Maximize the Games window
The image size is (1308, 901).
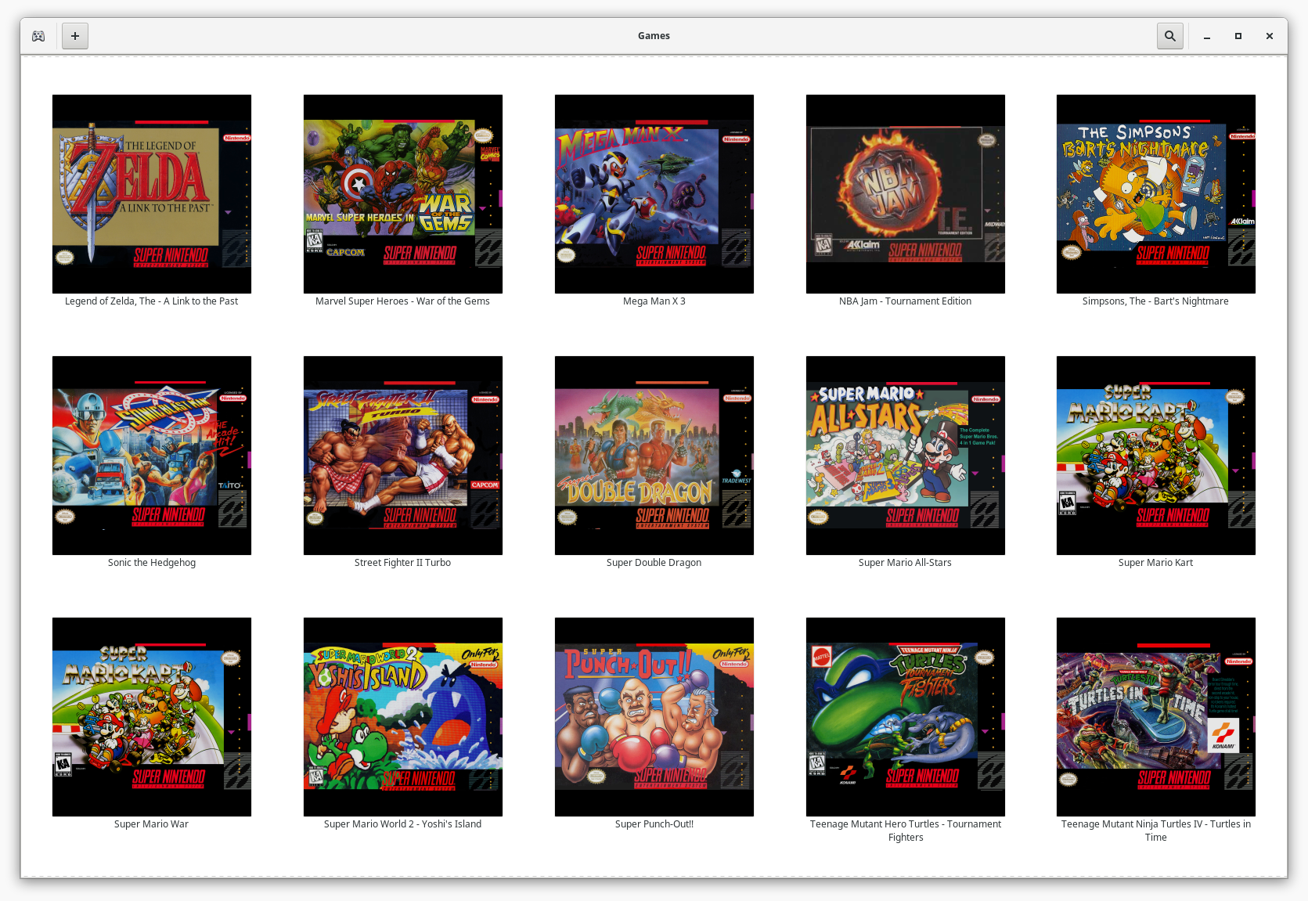pos(1238,36)
